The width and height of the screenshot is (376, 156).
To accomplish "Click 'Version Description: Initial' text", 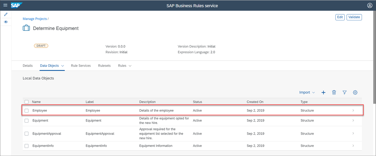I will click(197, 47).
